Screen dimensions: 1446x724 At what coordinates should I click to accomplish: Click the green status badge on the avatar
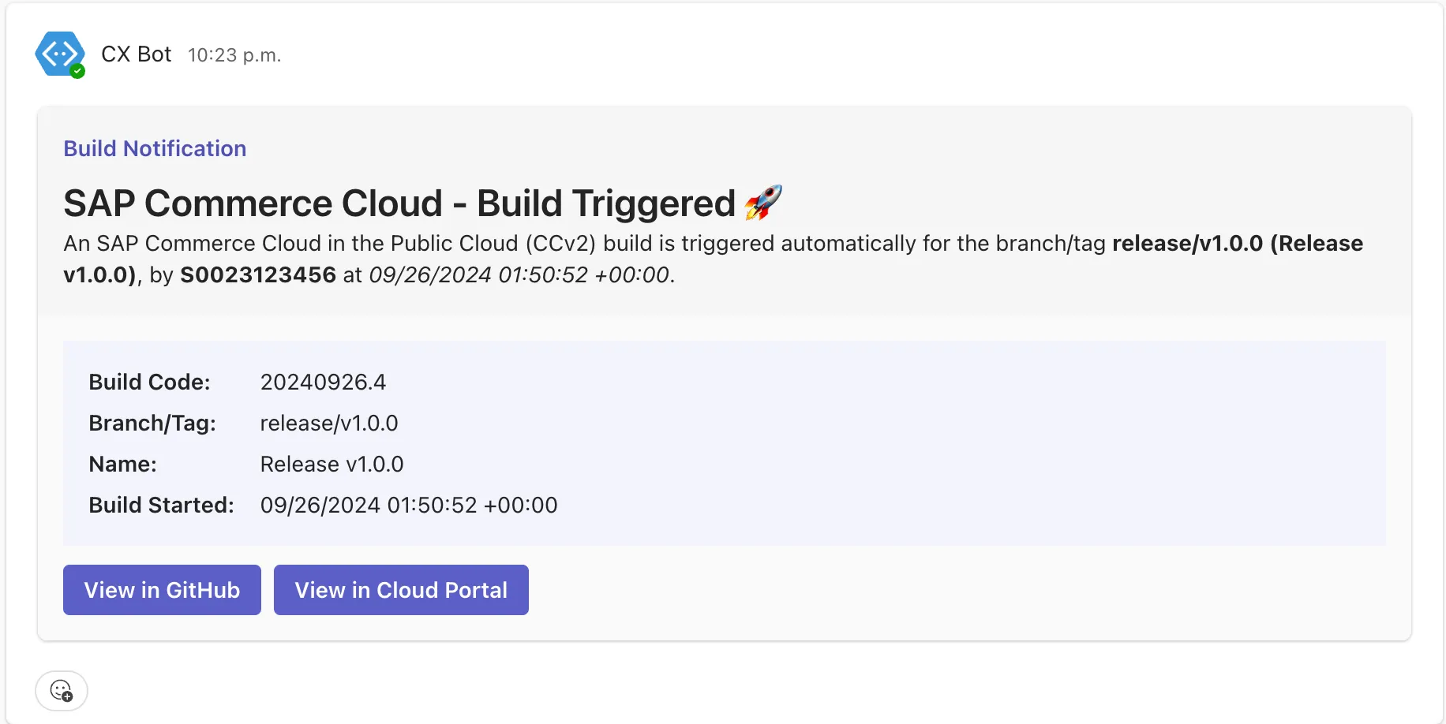(x=77, y=71)
